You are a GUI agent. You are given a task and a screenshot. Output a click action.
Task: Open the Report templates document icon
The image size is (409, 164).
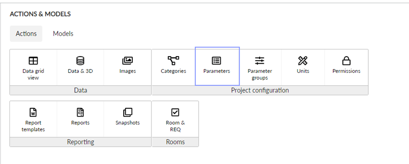pyautogui.click(x=33, y=113)
